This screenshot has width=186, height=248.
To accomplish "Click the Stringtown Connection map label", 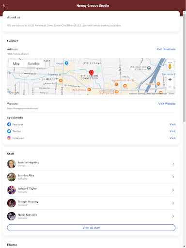I will coord(89,77).
